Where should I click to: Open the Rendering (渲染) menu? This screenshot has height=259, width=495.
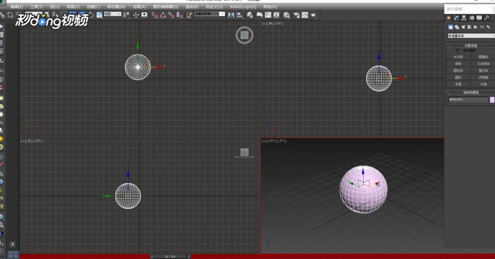(192, 7)
